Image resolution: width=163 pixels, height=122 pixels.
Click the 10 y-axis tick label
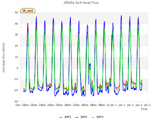point(16,57)
